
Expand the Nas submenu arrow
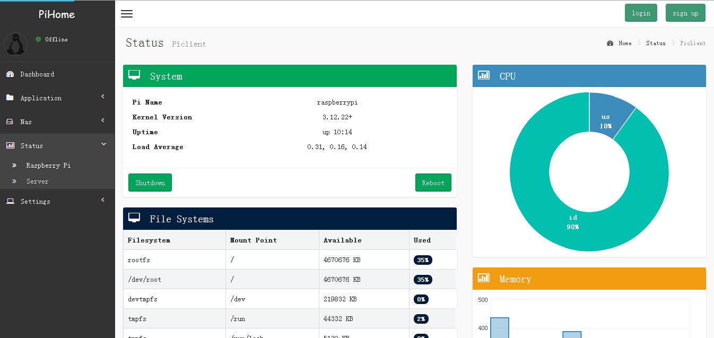coord(103,120)
